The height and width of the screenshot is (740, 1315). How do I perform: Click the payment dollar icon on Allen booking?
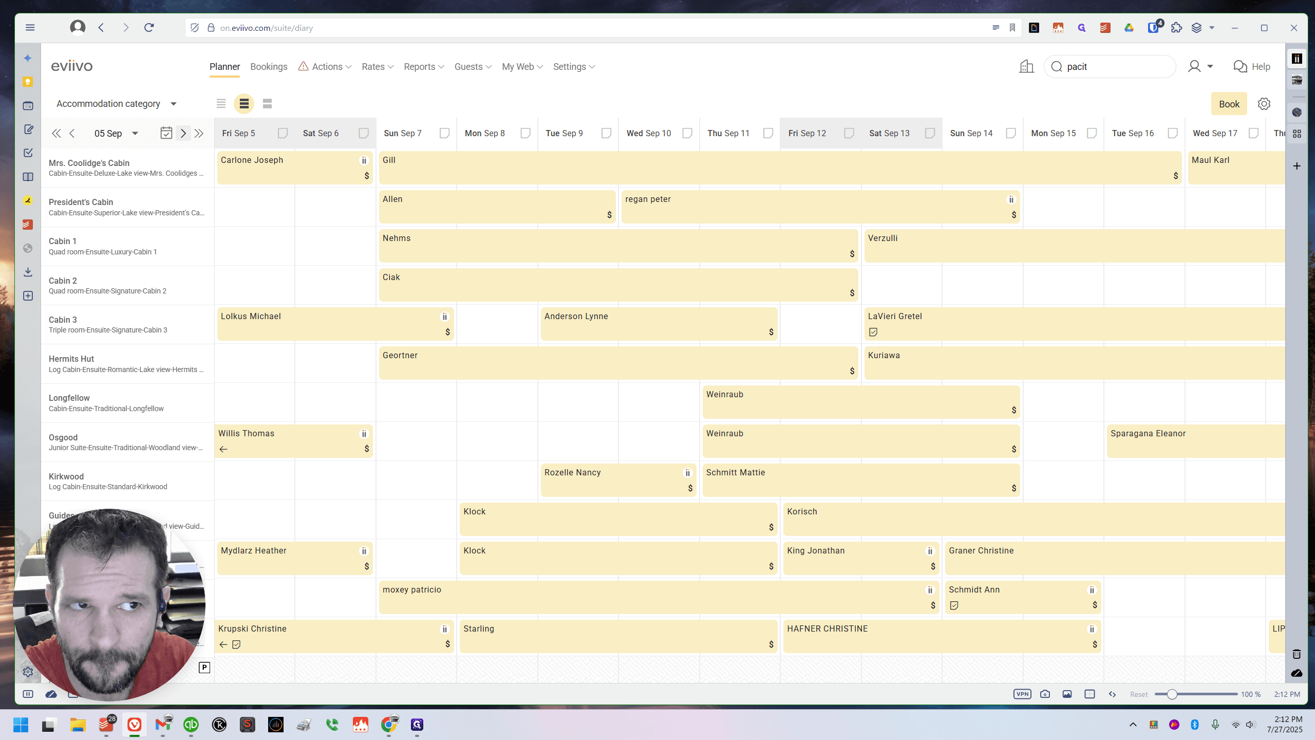point(609,215)
